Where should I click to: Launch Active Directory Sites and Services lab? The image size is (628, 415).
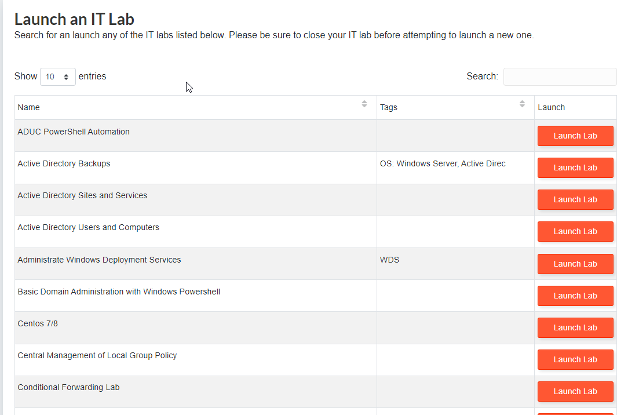tap(575, 199)
